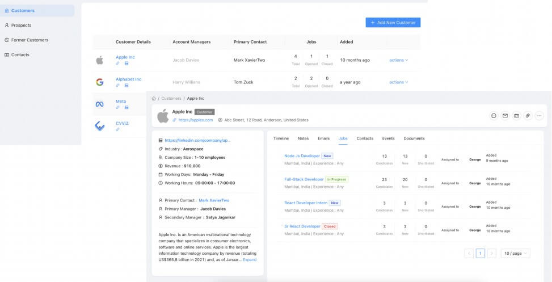Image resolution: width=552 pixels, height=282 pixels.
Task: Click LinkedIn icon under Apple Inc table row
Action: point(127,64)
